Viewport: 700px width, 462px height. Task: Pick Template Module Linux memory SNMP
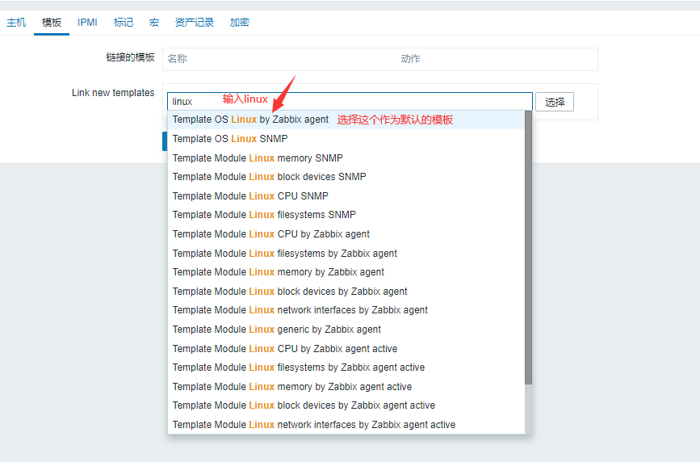click(346, 158)
